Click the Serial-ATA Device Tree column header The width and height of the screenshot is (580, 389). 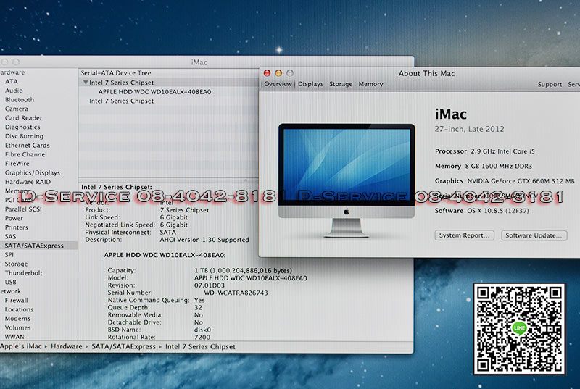point(116,72)
